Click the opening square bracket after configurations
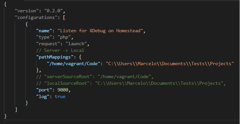The height and width of the screenshot is (124, 240). 64,18
